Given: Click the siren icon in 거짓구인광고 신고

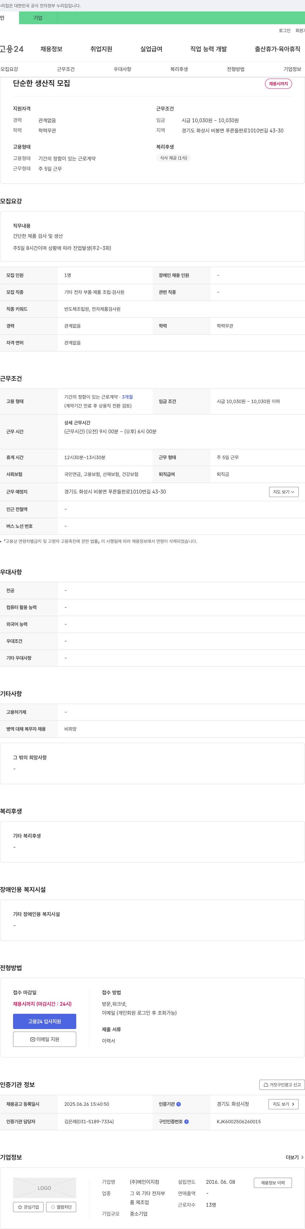Looking at the screenshot, I should (266, 1084).
